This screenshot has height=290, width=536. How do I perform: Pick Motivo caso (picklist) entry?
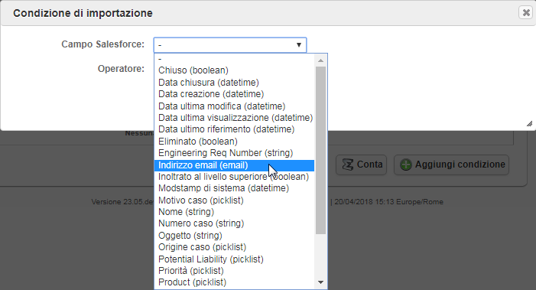(234, 200)
